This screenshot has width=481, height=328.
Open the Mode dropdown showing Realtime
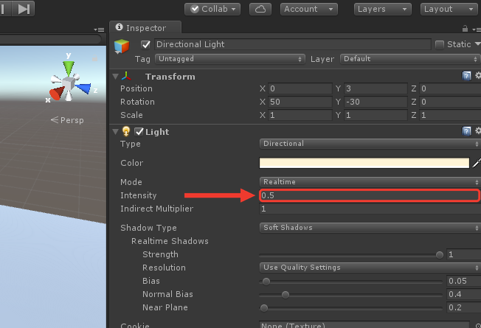pos(370,182)
